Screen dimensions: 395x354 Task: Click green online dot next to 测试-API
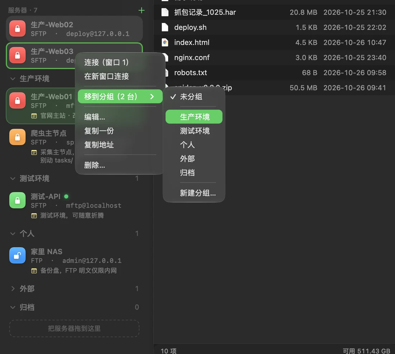pyautogui.click(x=66, y=196)
